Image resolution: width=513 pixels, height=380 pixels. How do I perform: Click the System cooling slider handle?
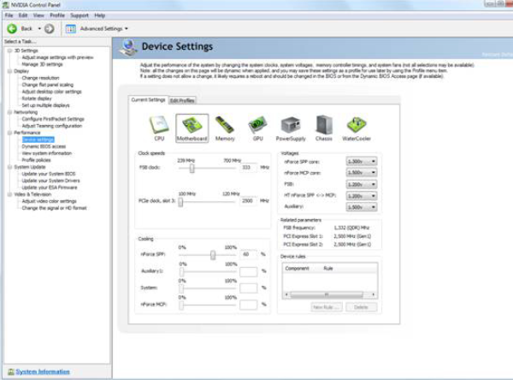(x=181, y=288)
